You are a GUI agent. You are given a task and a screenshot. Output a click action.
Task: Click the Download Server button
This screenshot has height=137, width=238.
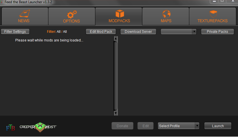tap(138, 32)
